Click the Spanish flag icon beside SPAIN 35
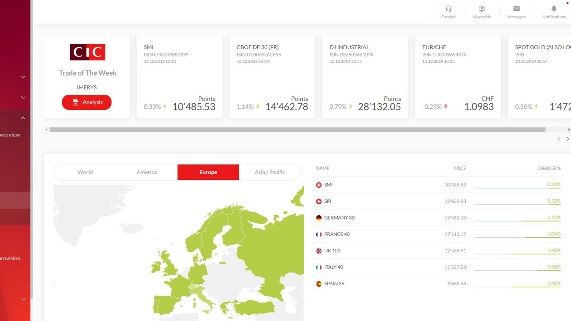The width and height of the screenshot is (571, 321). pos(319,284)
